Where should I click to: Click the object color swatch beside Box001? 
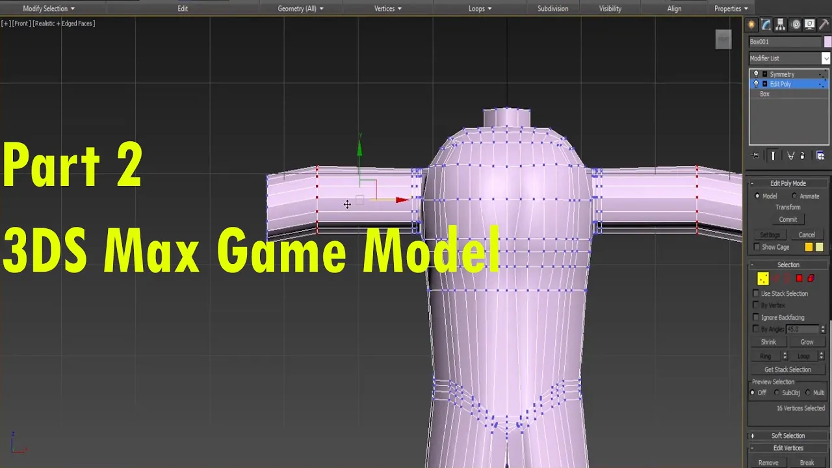tap(827, 42)
